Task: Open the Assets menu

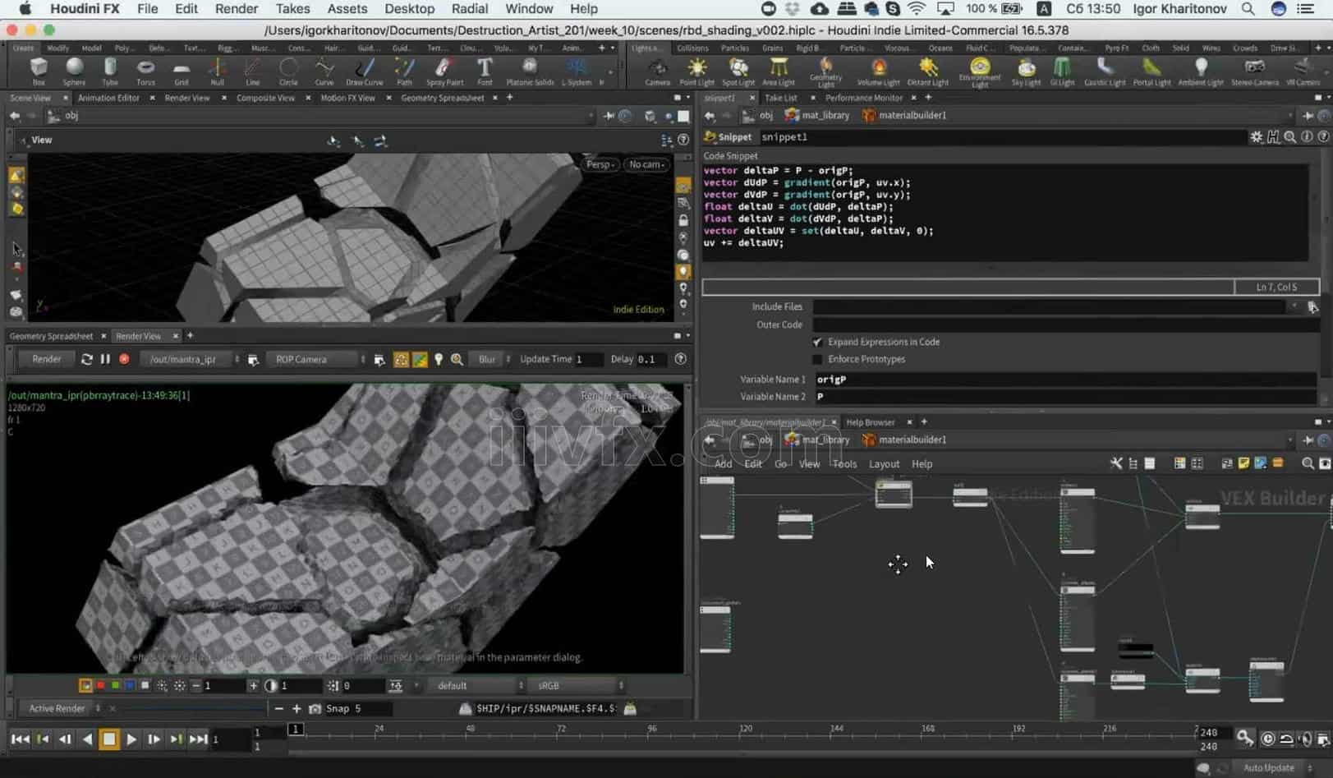Action: [x=347, y=9]
